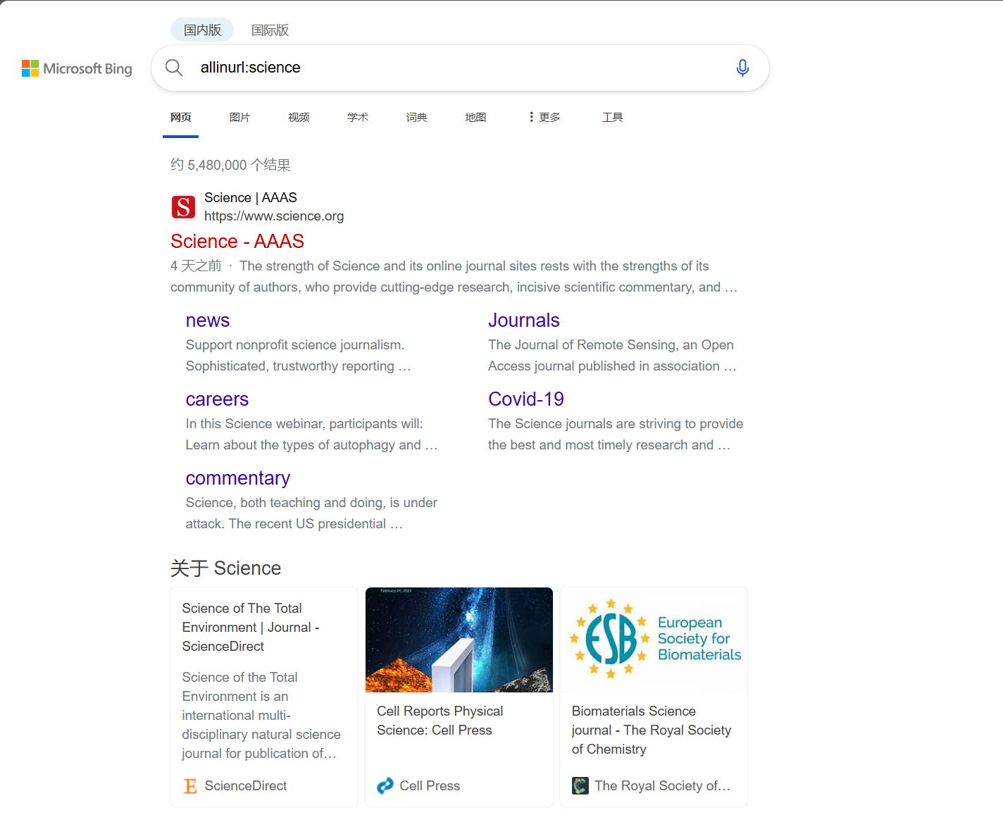Select the 学术 academic tab
The image size is (1003, 834).
[358, 117]
